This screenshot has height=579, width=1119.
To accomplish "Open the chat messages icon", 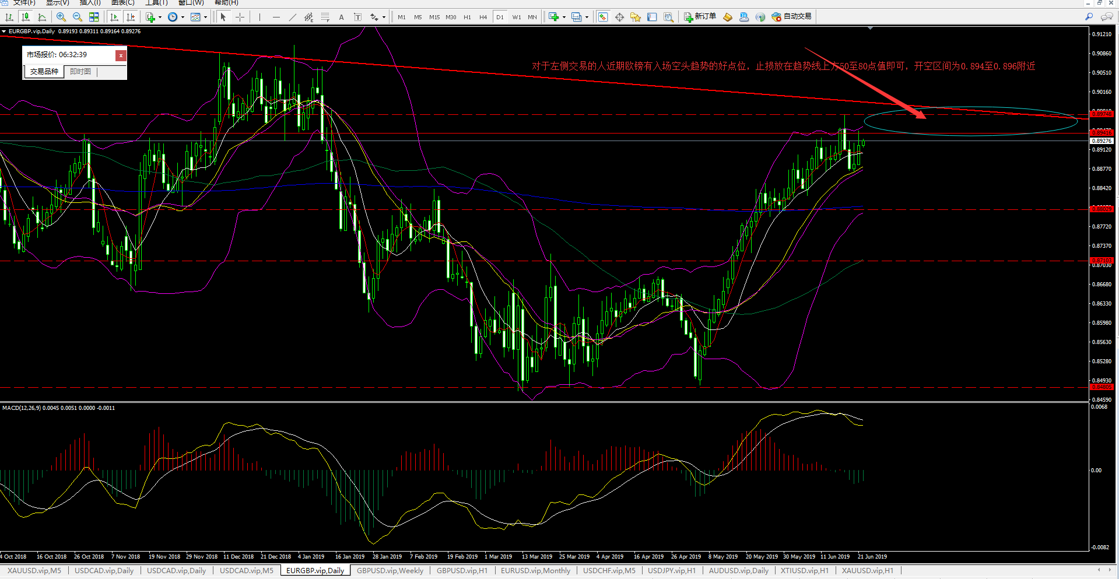I will tap(1107, 17).
